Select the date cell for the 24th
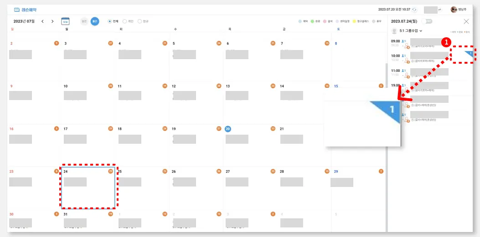Image resolution: width=480 pixels, height=237 pixels. coord(88,187)
